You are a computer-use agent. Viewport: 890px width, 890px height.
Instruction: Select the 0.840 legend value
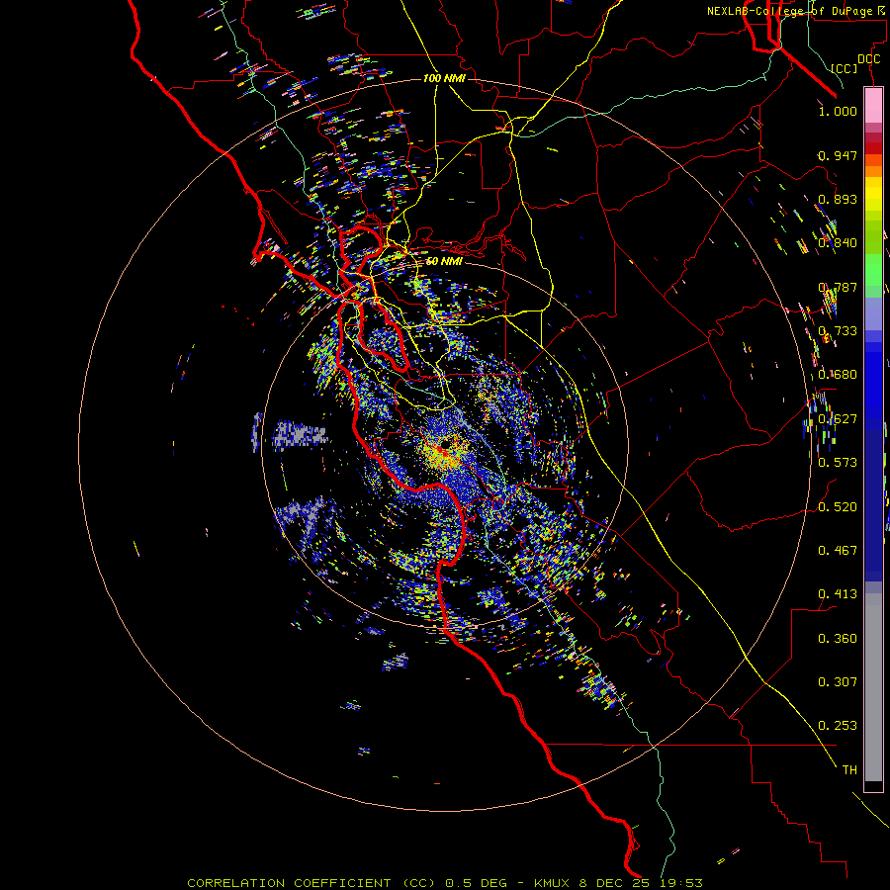(x=838, y=243)
